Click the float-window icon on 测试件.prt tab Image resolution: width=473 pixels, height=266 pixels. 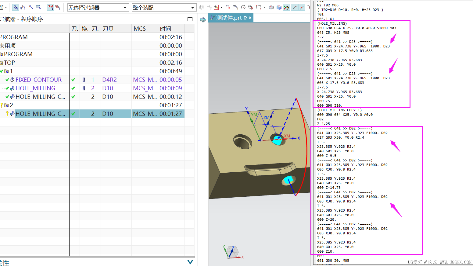(x=245, y=18)
